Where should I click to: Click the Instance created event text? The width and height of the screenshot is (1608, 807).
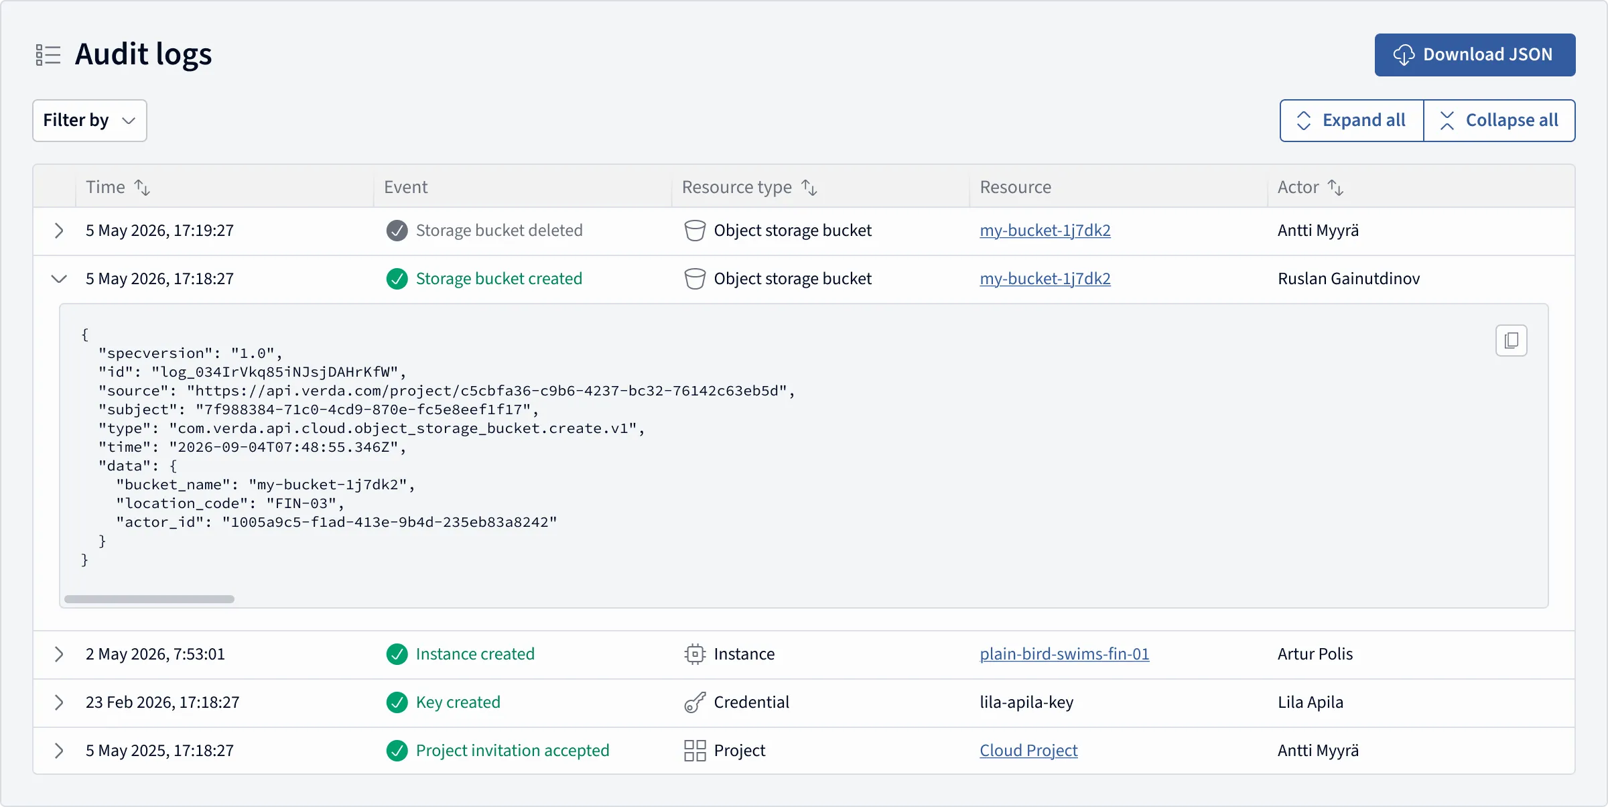click(475, 654)
